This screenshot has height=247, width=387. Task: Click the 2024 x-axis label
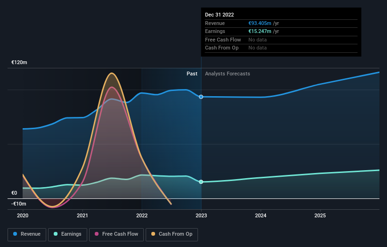(x=261, y=215)
